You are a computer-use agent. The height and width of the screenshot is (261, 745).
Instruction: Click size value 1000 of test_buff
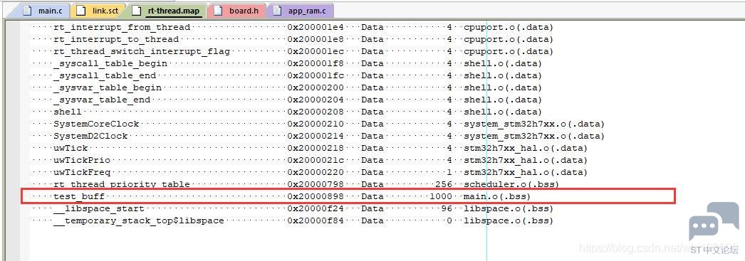441,196
